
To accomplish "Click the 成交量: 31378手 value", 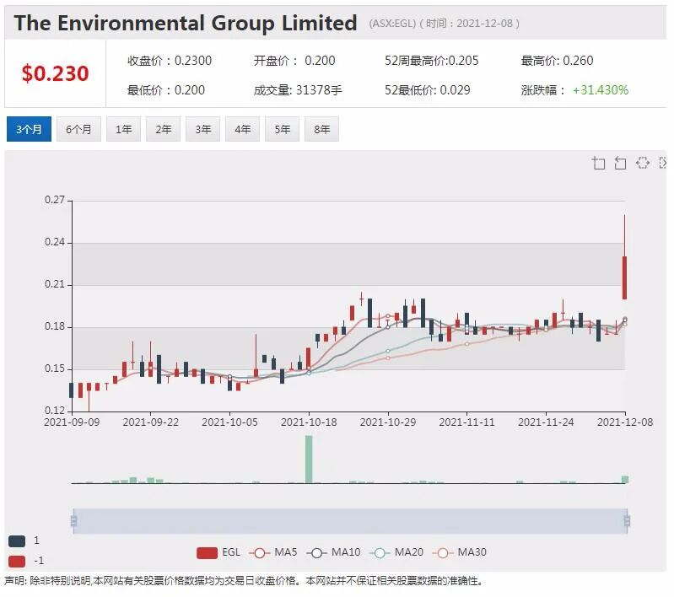I will (x=298, y=90).
